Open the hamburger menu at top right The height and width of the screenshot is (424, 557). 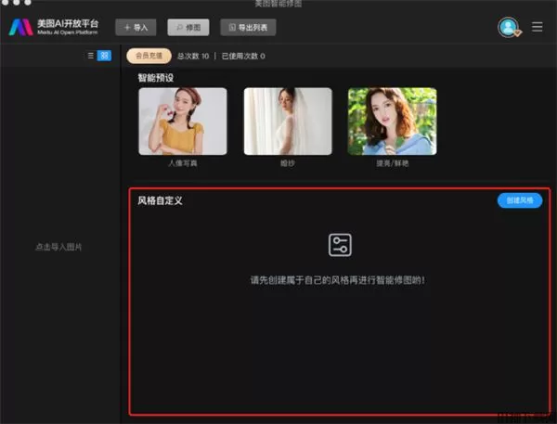pos(538,27)
